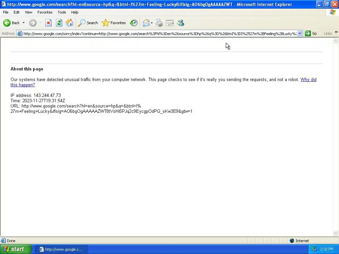
Task: Click the 'Done' status bar text
Action: 11,241
